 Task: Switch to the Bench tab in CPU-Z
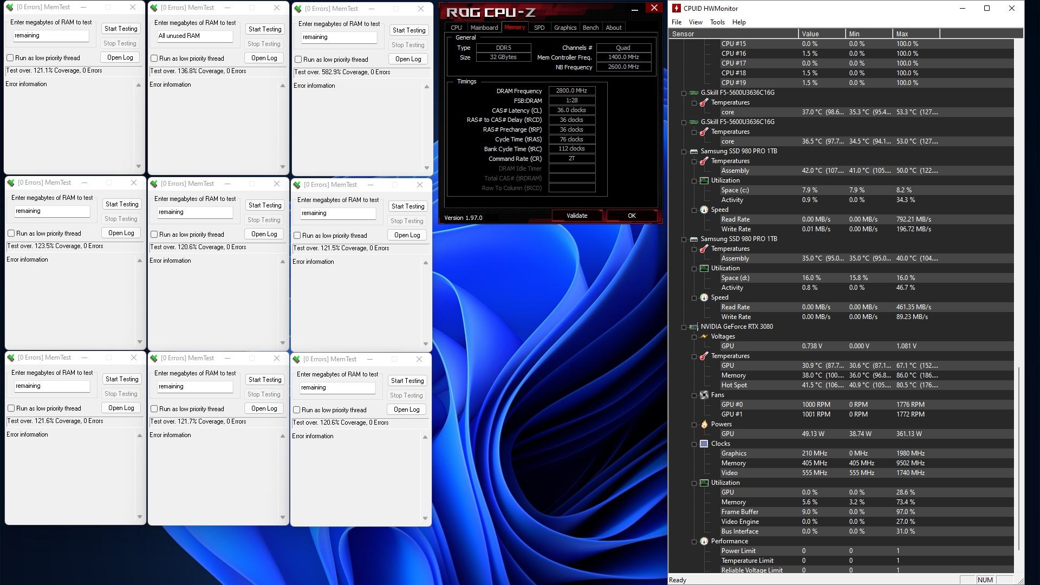(x=590, y=28)
